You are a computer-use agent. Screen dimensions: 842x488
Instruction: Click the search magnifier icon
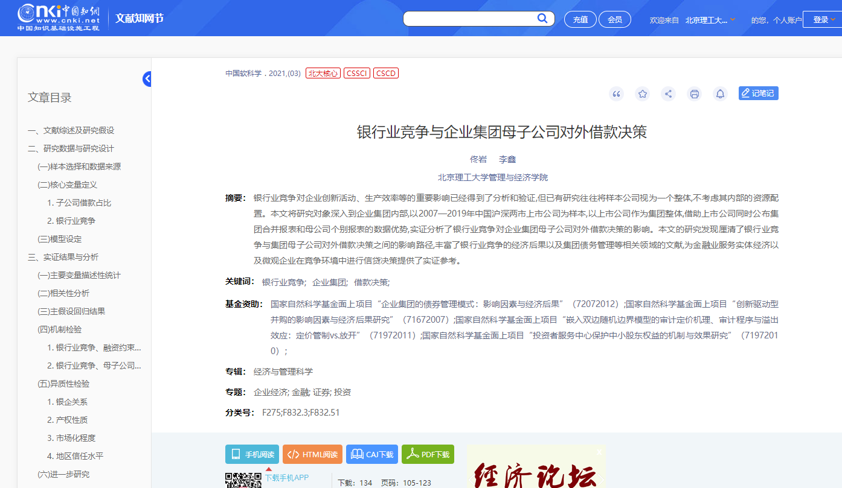[x=542, y=18]
